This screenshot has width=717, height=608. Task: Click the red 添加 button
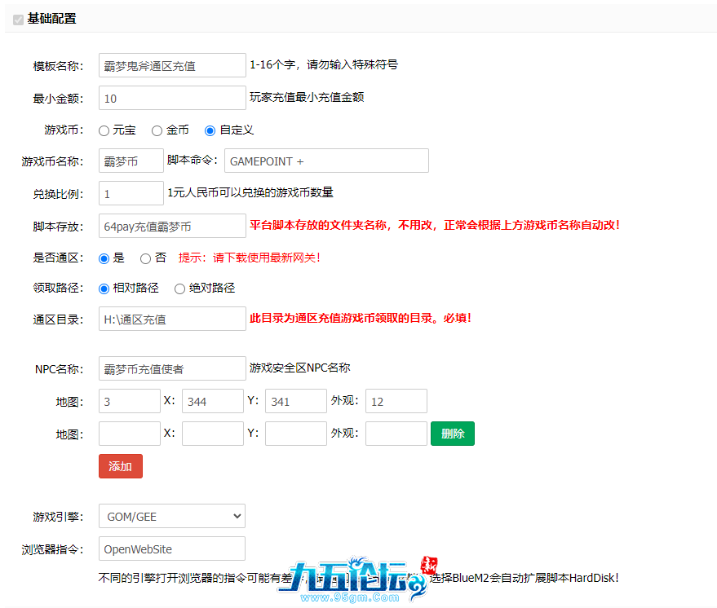tap(120, 466)
